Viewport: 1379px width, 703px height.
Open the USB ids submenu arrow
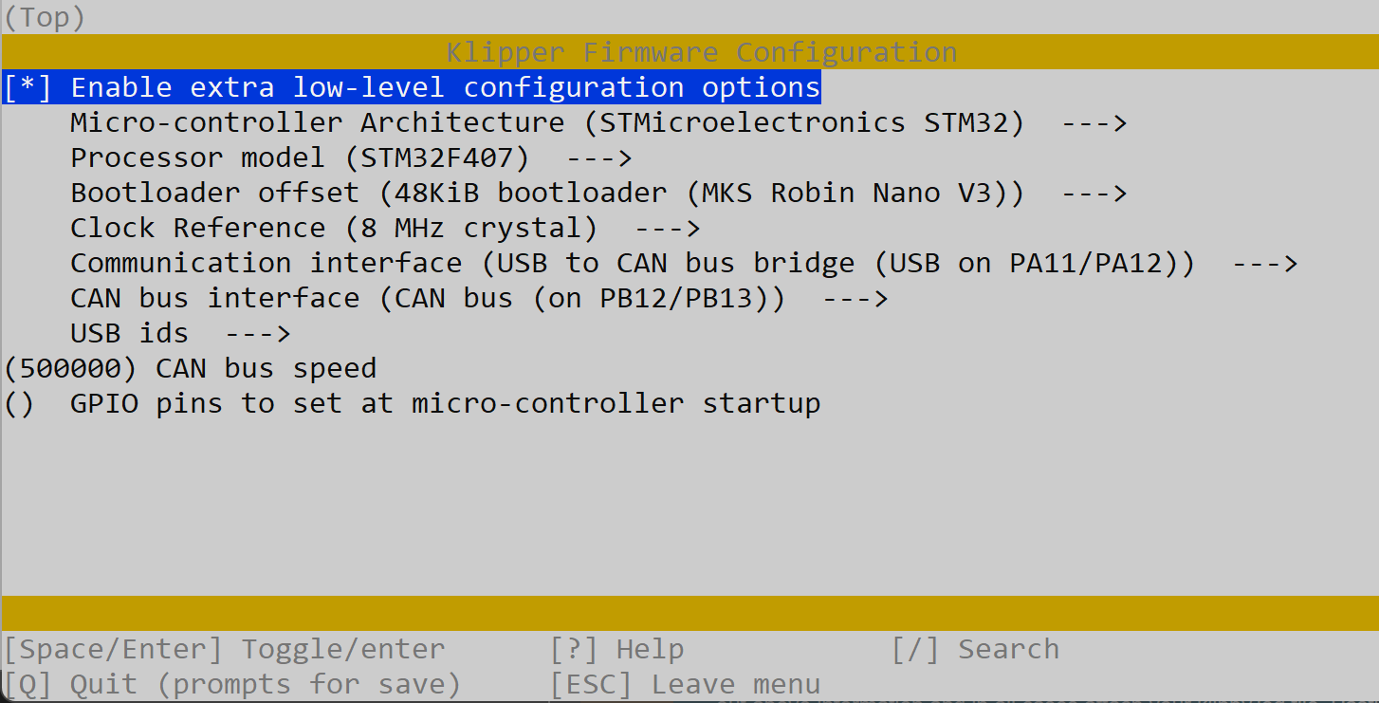(x=257, y=334)
